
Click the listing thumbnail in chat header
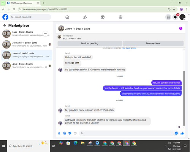(x=61, y=28)
